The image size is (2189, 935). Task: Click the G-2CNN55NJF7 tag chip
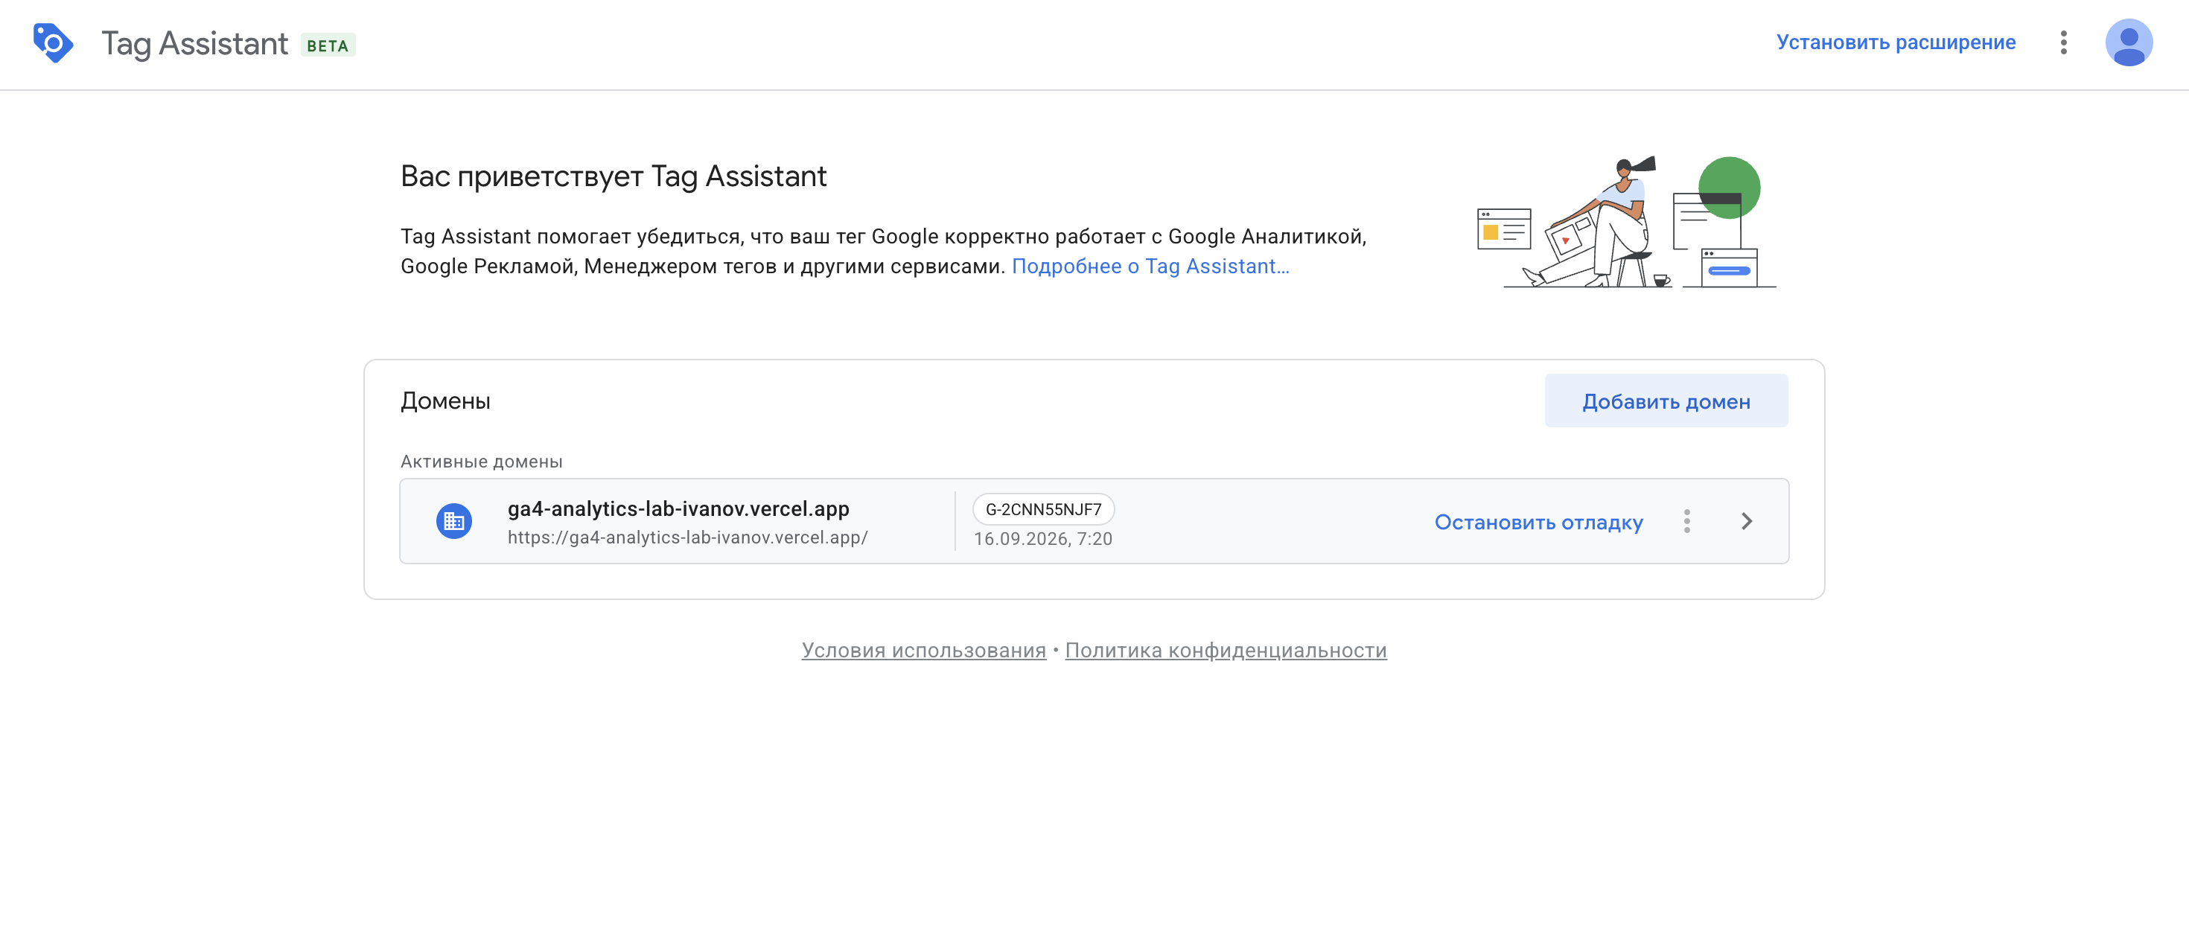pos(1044,509)
